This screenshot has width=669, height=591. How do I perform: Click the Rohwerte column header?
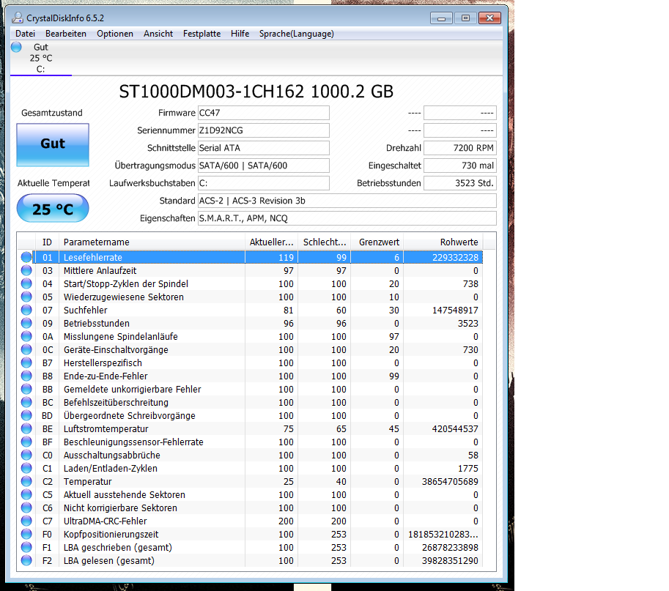(443, 242)
